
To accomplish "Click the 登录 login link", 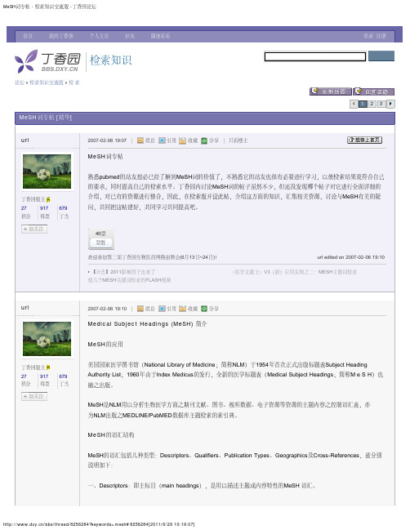I will coord(368,36).
